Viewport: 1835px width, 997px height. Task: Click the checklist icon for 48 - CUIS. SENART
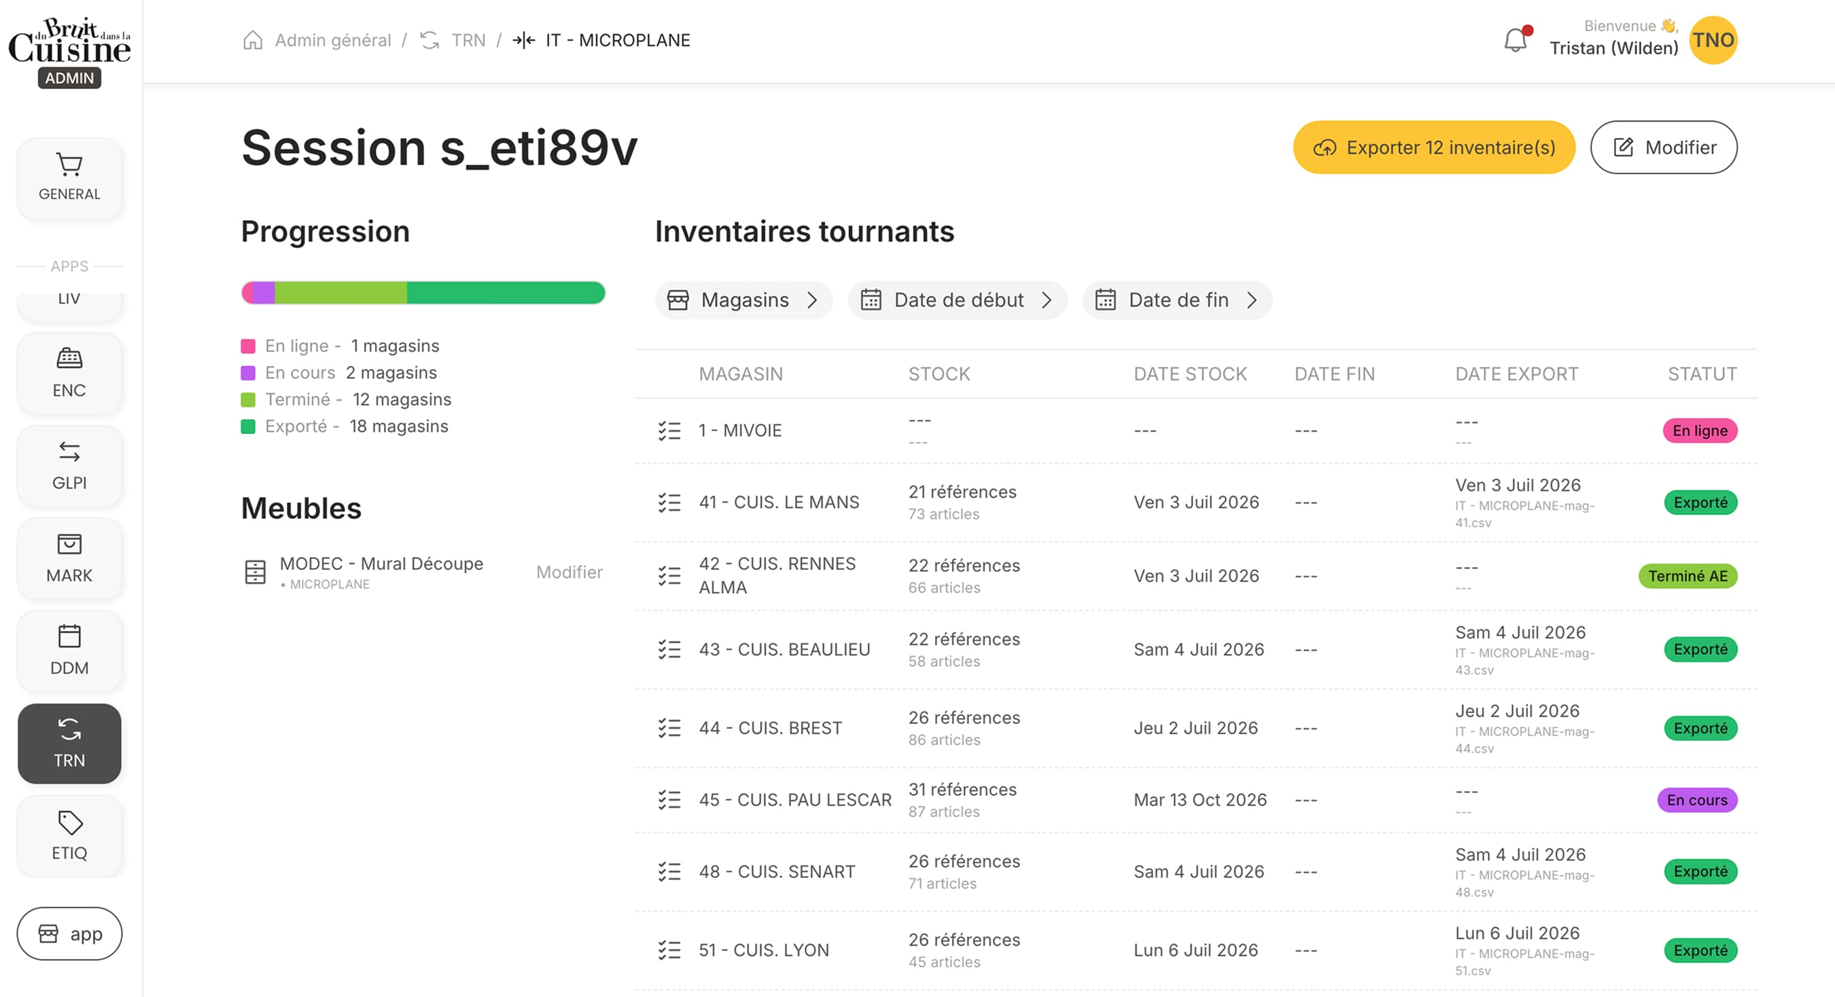point(669,872)
